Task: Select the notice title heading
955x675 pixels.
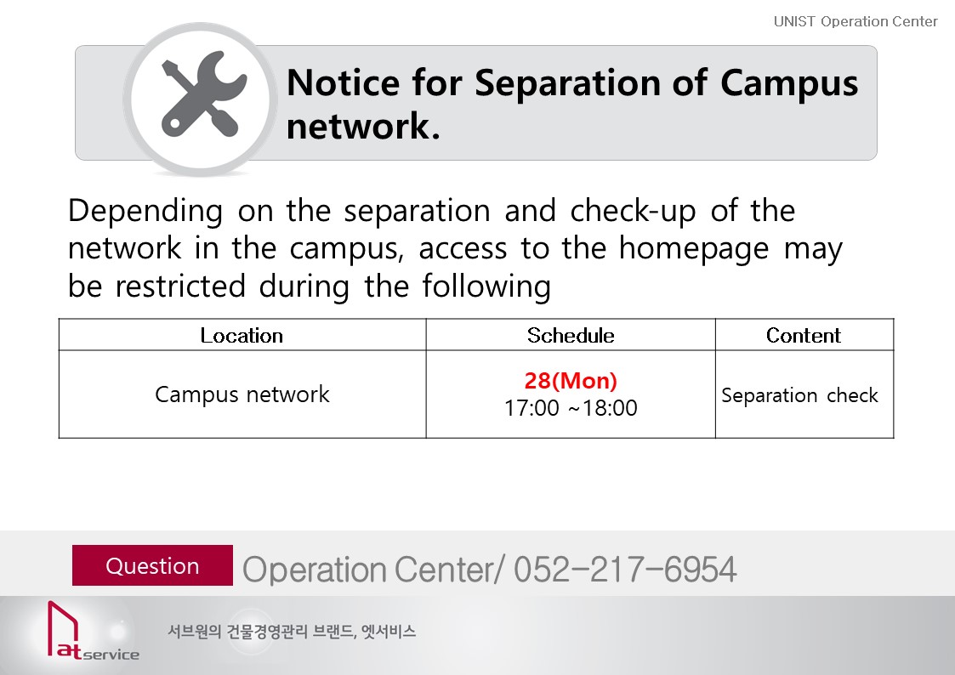Action: 571,104
